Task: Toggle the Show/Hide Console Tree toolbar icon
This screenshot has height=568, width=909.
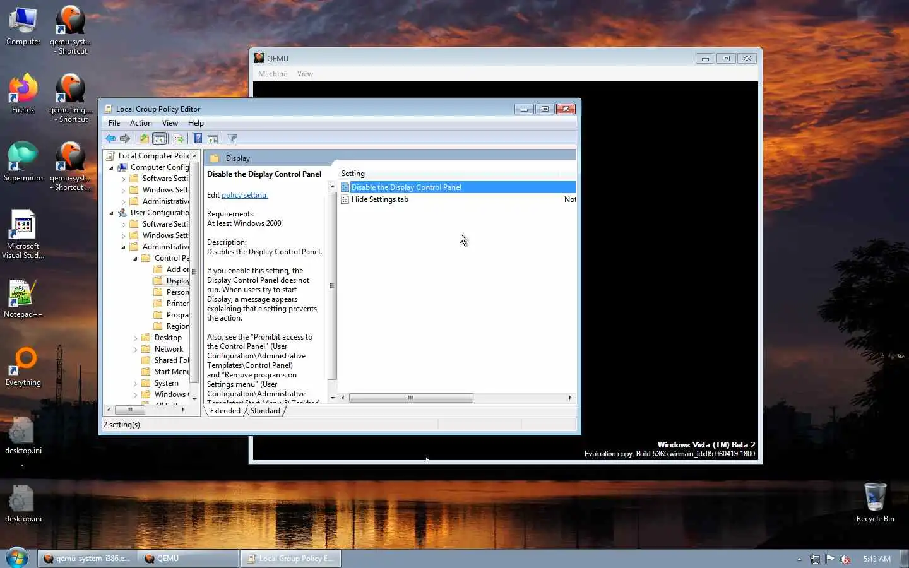Action: point(160,139)
